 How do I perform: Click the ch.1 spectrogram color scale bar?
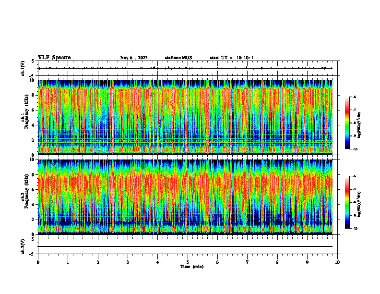click(347, 123)
